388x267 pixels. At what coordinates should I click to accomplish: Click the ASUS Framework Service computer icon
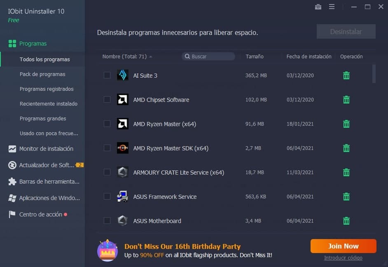(122, 196)
